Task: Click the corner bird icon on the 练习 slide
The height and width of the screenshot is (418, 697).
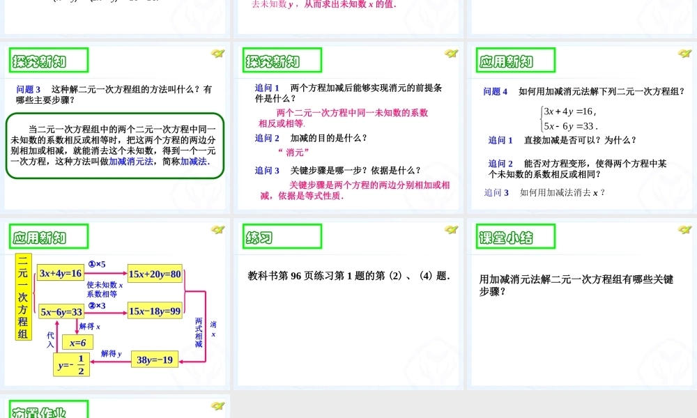Action: click(x=451, y=230)
